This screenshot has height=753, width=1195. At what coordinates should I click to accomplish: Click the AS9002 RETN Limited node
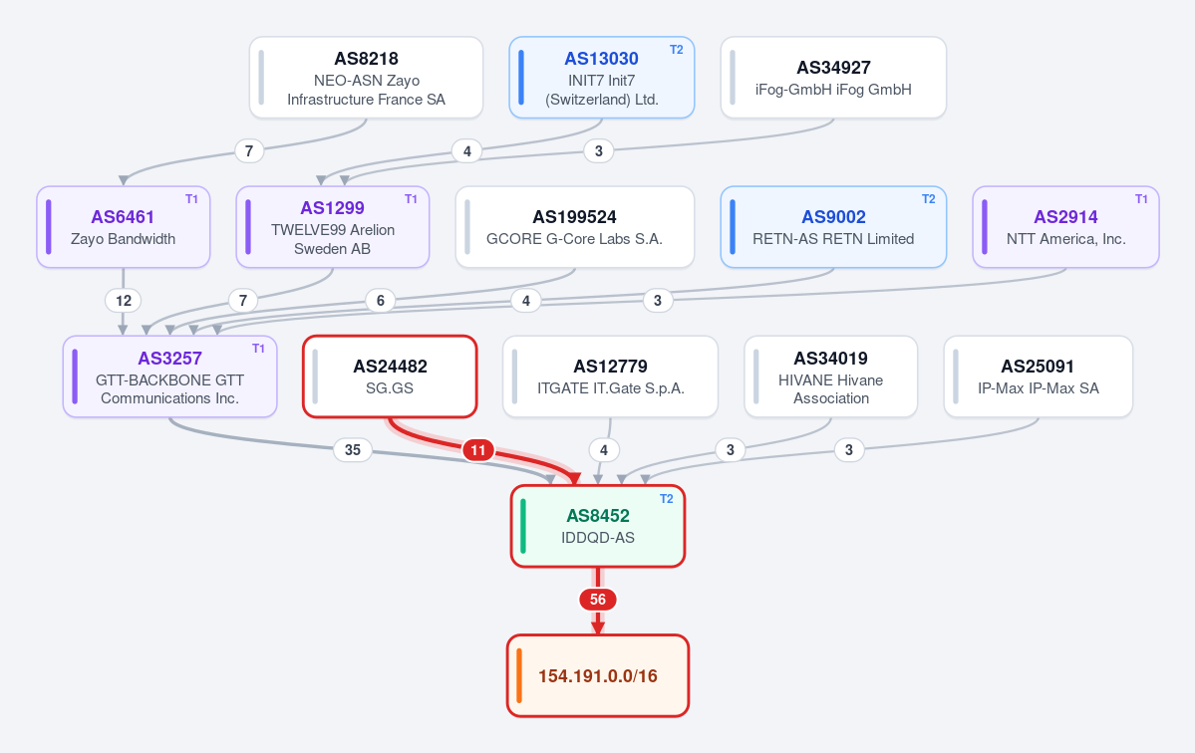click(833, 227)
